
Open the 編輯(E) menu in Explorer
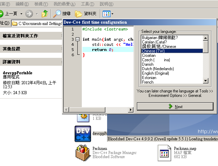point(22,4)
